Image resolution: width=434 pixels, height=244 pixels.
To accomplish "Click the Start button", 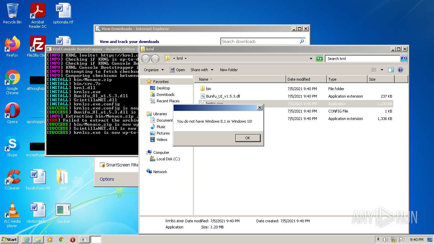I will 9,239.
